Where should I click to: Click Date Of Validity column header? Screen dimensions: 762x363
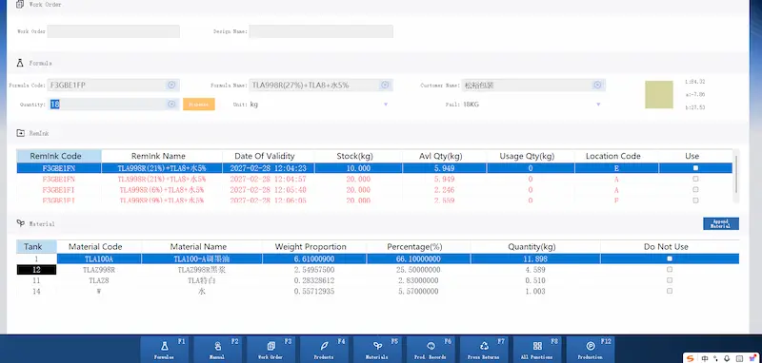pyautogui.click(x=268, y=156)
